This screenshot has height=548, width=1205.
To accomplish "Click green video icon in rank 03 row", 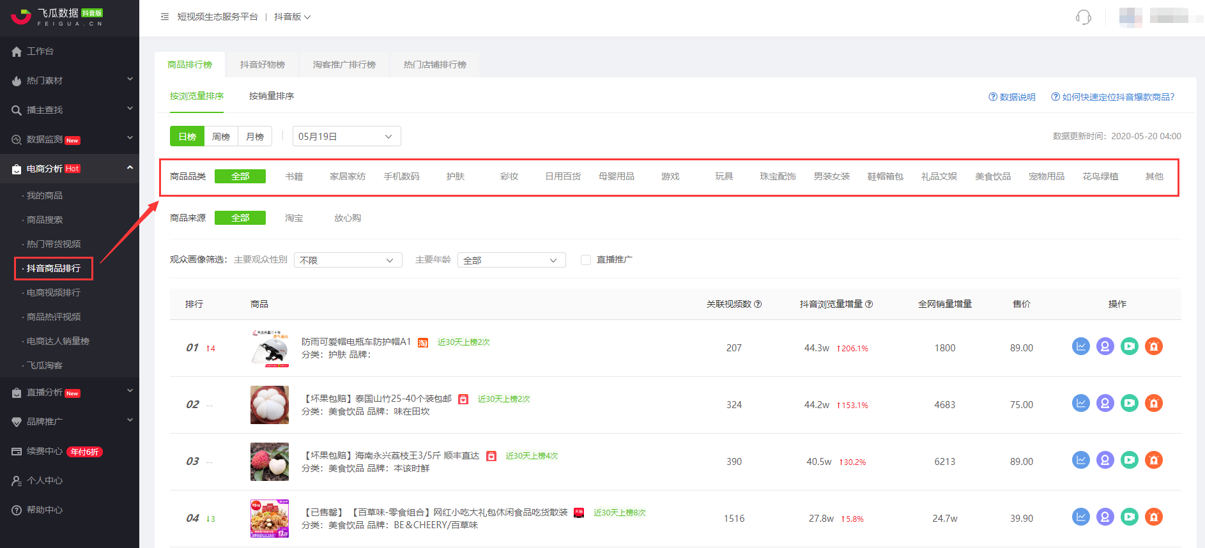I will click(1129, 460).
